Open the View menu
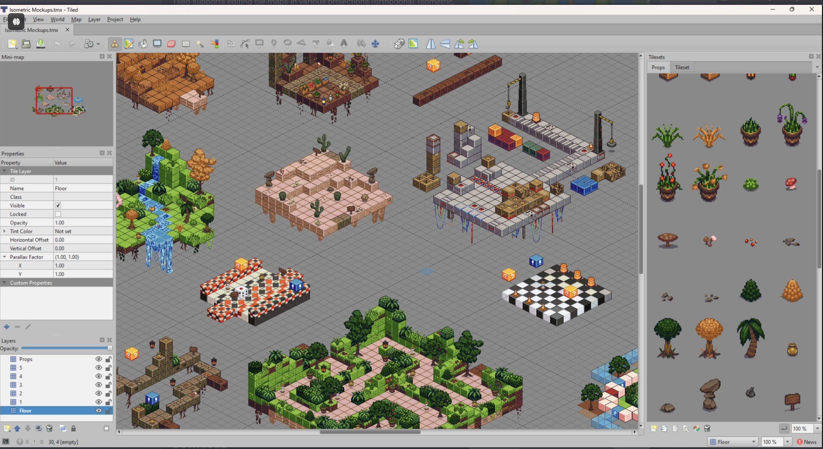 pyautogui.click(x=38, y=19)
